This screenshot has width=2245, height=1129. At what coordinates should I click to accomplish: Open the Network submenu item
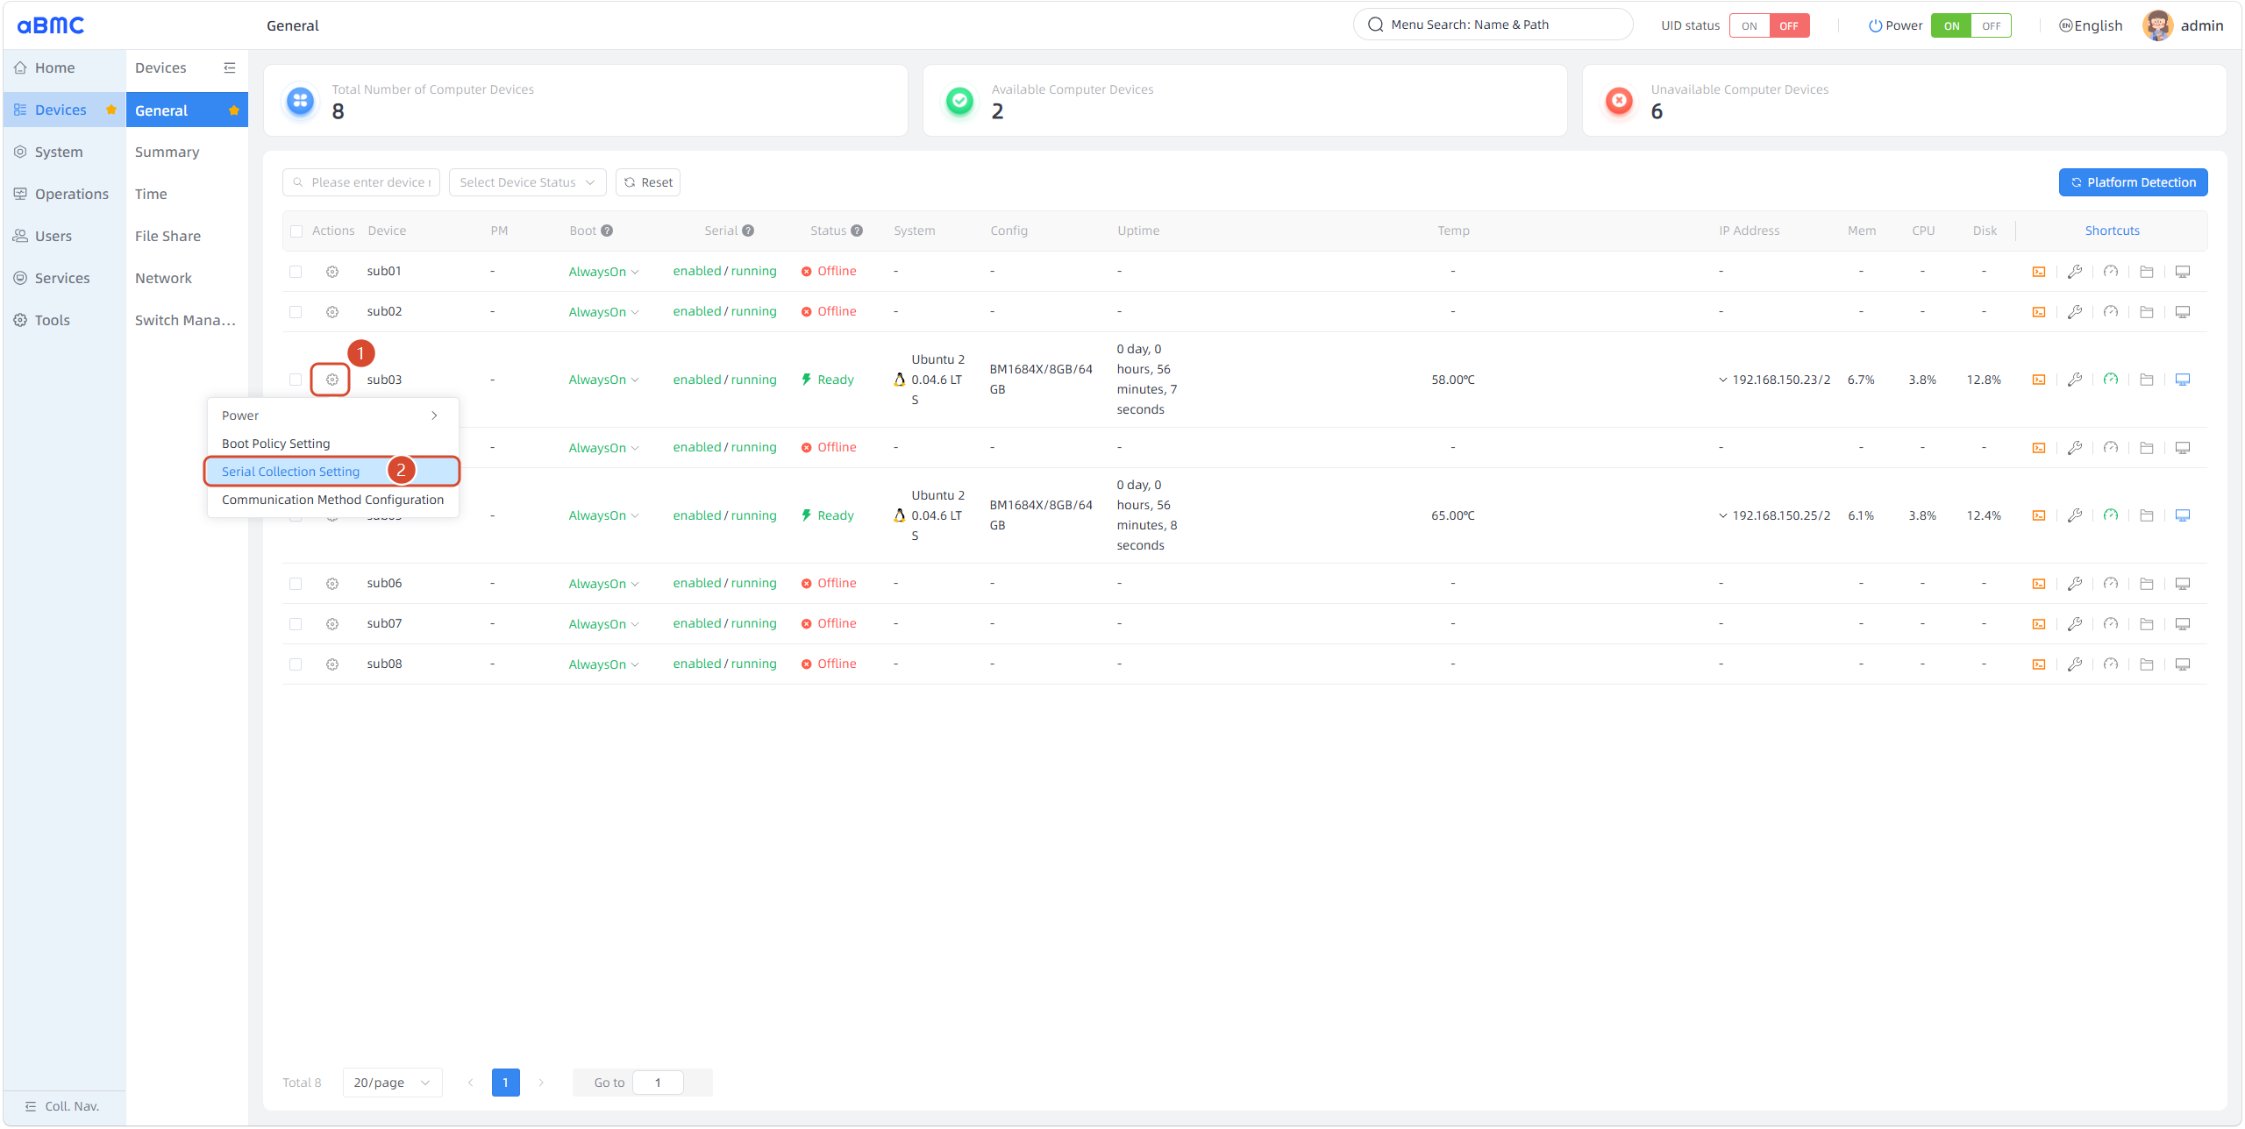[x=187, y=278]
